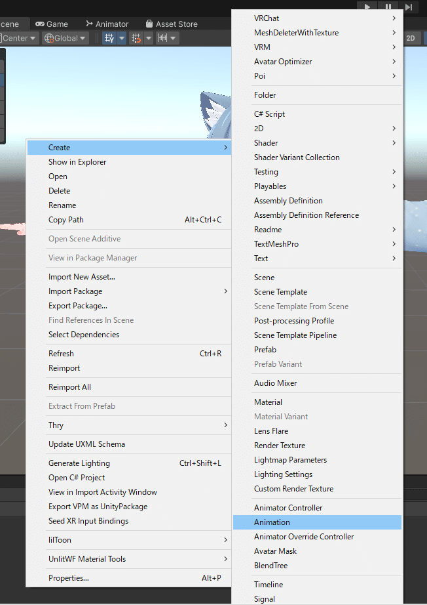
Task: Choose Select Dependencies
Action: click(130, 335)
